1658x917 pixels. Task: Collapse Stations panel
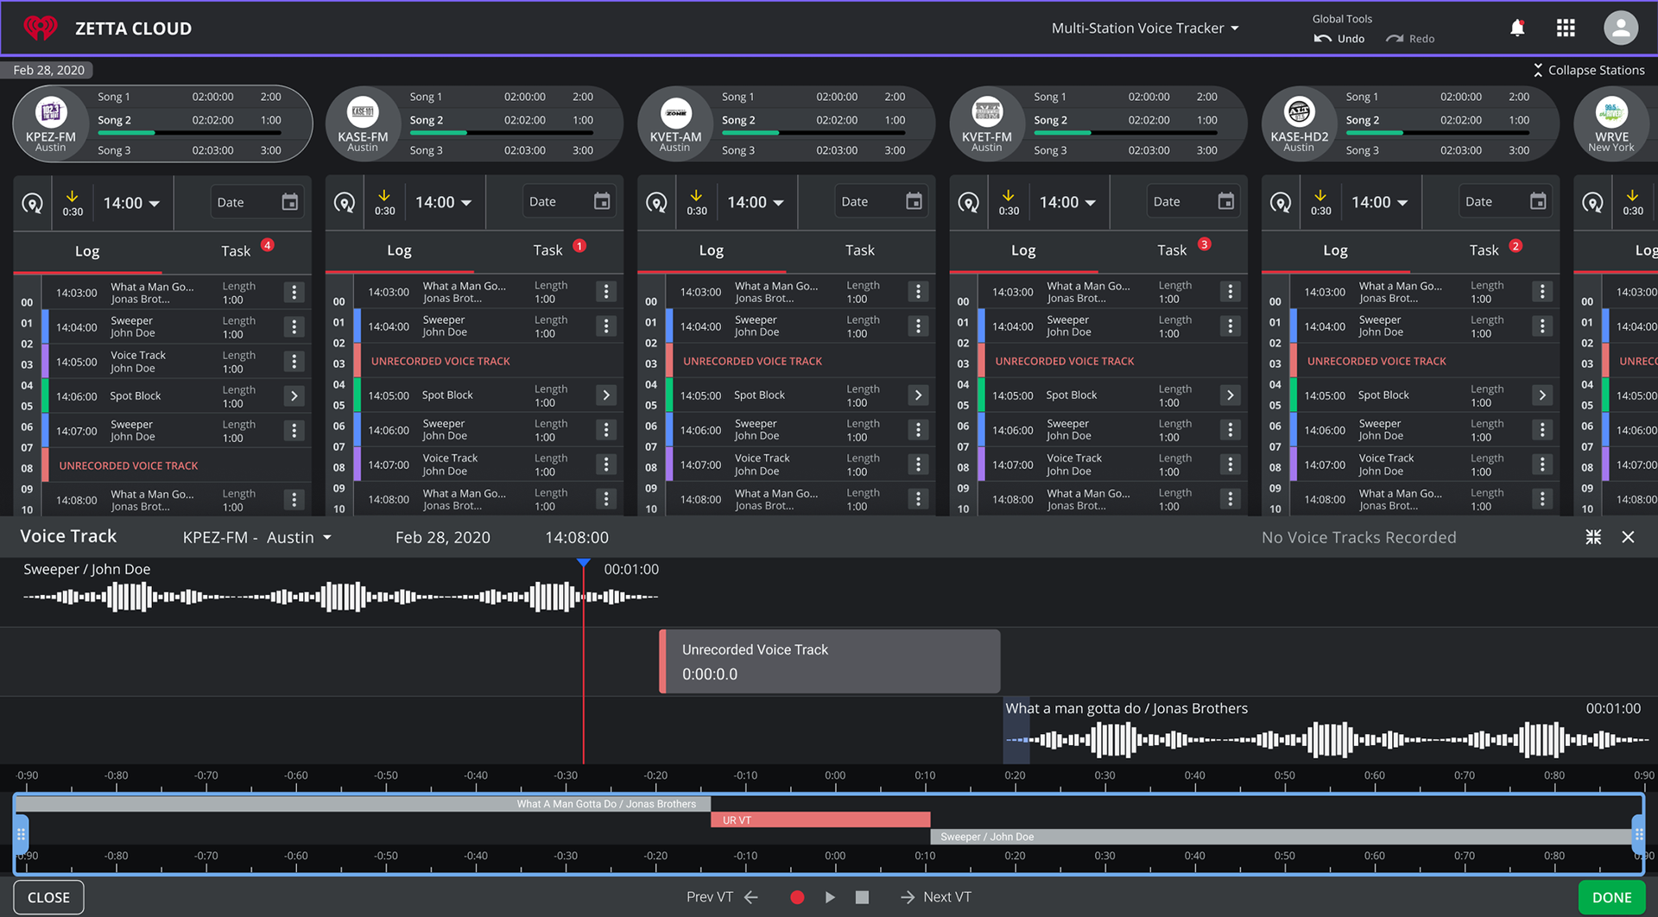pyautogui.click(x=1589, y=70)
